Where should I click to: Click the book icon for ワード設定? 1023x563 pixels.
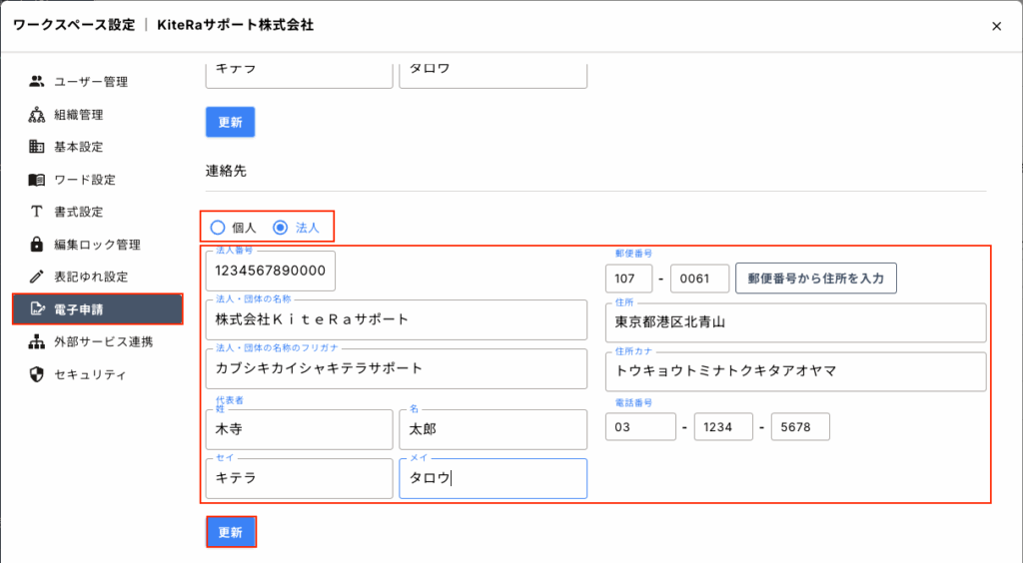(x=37, y=180)
